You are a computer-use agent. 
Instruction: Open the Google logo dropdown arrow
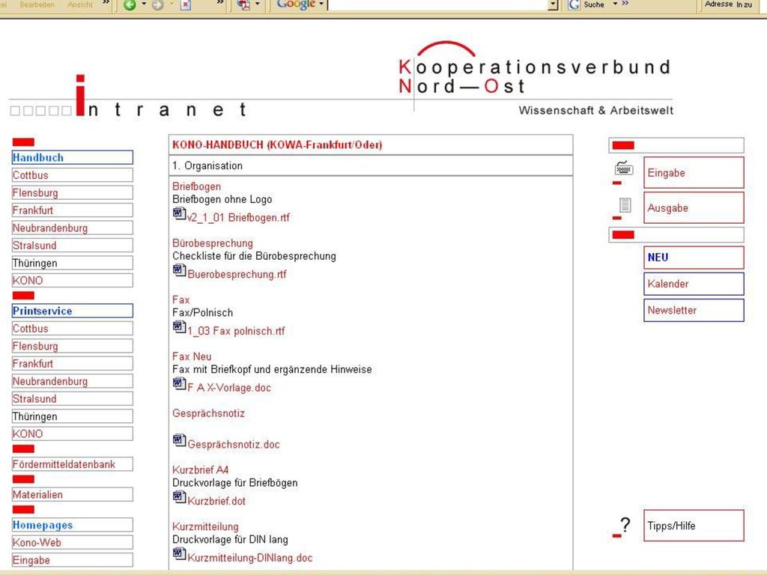[x=321, y=4]
